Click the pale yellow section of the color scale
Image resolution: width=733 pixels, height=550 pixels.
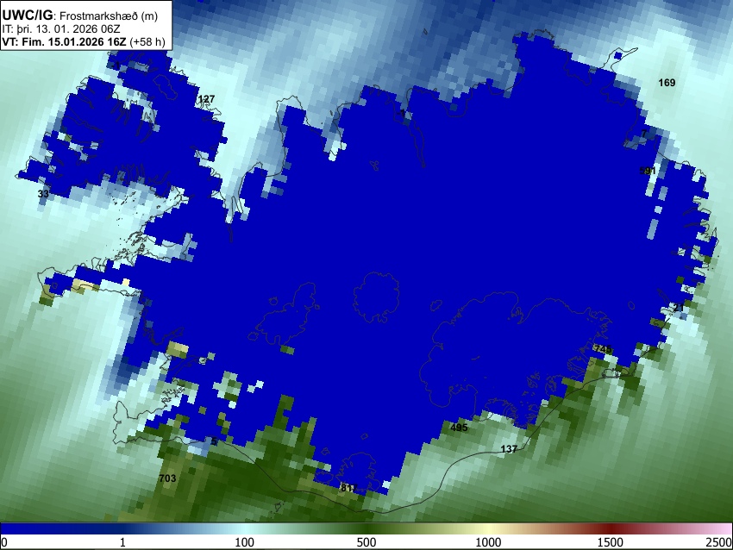tap(488, 528)
